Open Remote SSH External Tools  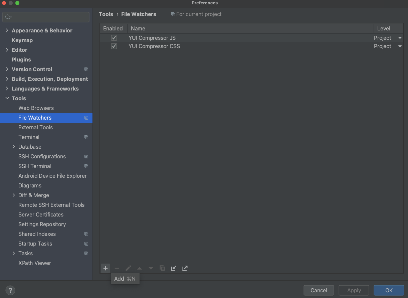pos(51,205)
